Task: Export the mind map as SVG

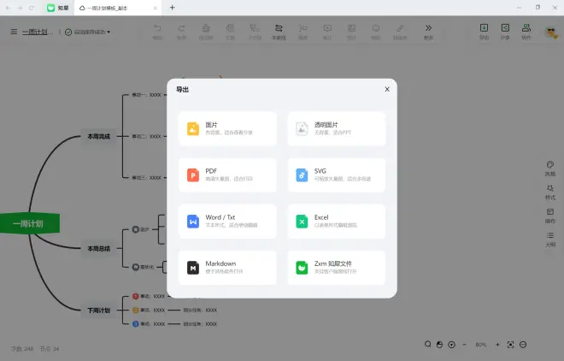Action: [x=336, y=175]
